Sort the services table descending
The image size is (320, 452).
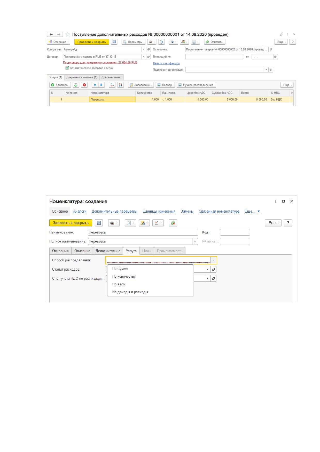pyautogui.click(x=121, y=85)
